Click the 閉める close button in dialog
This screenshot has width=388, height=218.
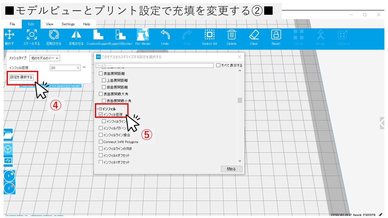tap(232, 169)
